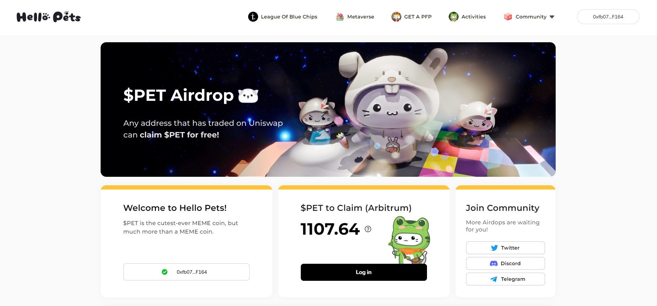This screenshot has height=306, width=657.
Task: Click the $PET Airdrop banner image
Action: [328, 109]
